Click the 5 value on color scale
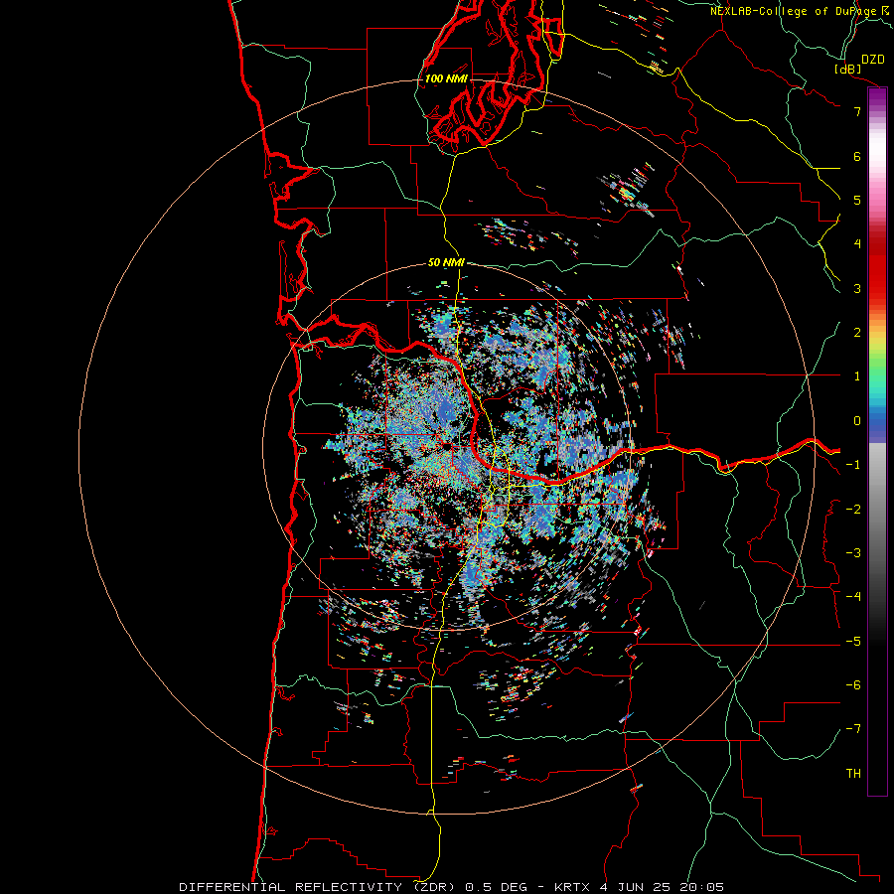Screen dimensions: 894x894 (857, 200)
